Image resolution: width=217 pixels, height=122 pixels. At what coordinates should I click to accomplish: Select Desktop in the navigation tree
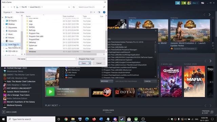(x=11, y=24)
